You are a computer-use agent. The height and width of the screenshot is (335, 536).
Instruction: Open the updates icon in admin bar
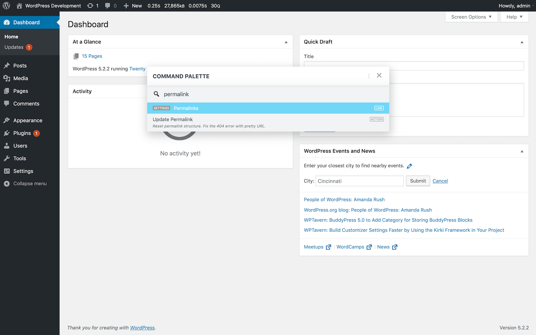tap(90, 6)
